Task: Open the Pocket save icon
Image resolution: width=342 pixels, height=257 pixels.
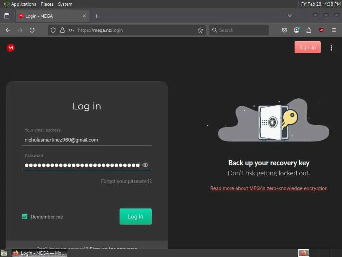Action: coord(285,30)
